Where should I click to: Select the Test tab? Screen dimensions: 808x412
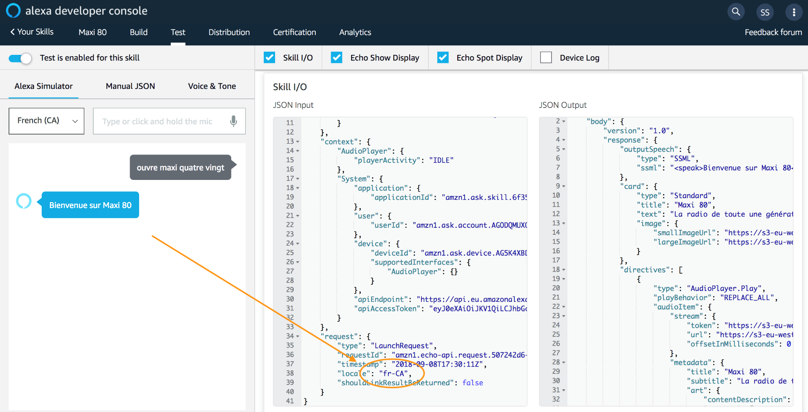178,32
